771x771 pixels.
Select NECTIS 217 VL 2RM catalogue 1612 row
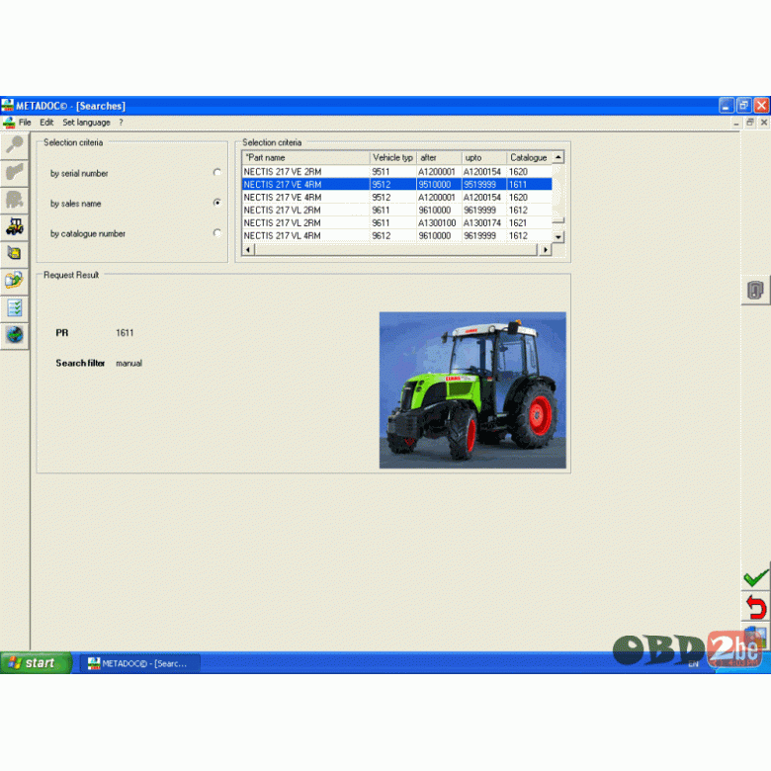(x=396, y=210)
